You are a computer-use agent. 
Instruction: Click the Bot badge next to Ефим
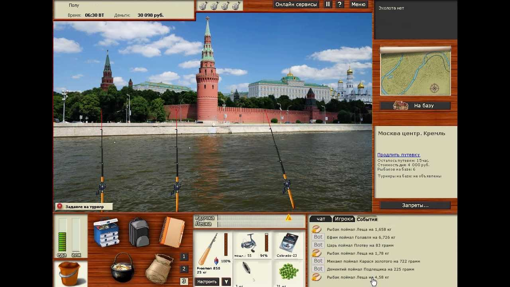coord(318,237)
